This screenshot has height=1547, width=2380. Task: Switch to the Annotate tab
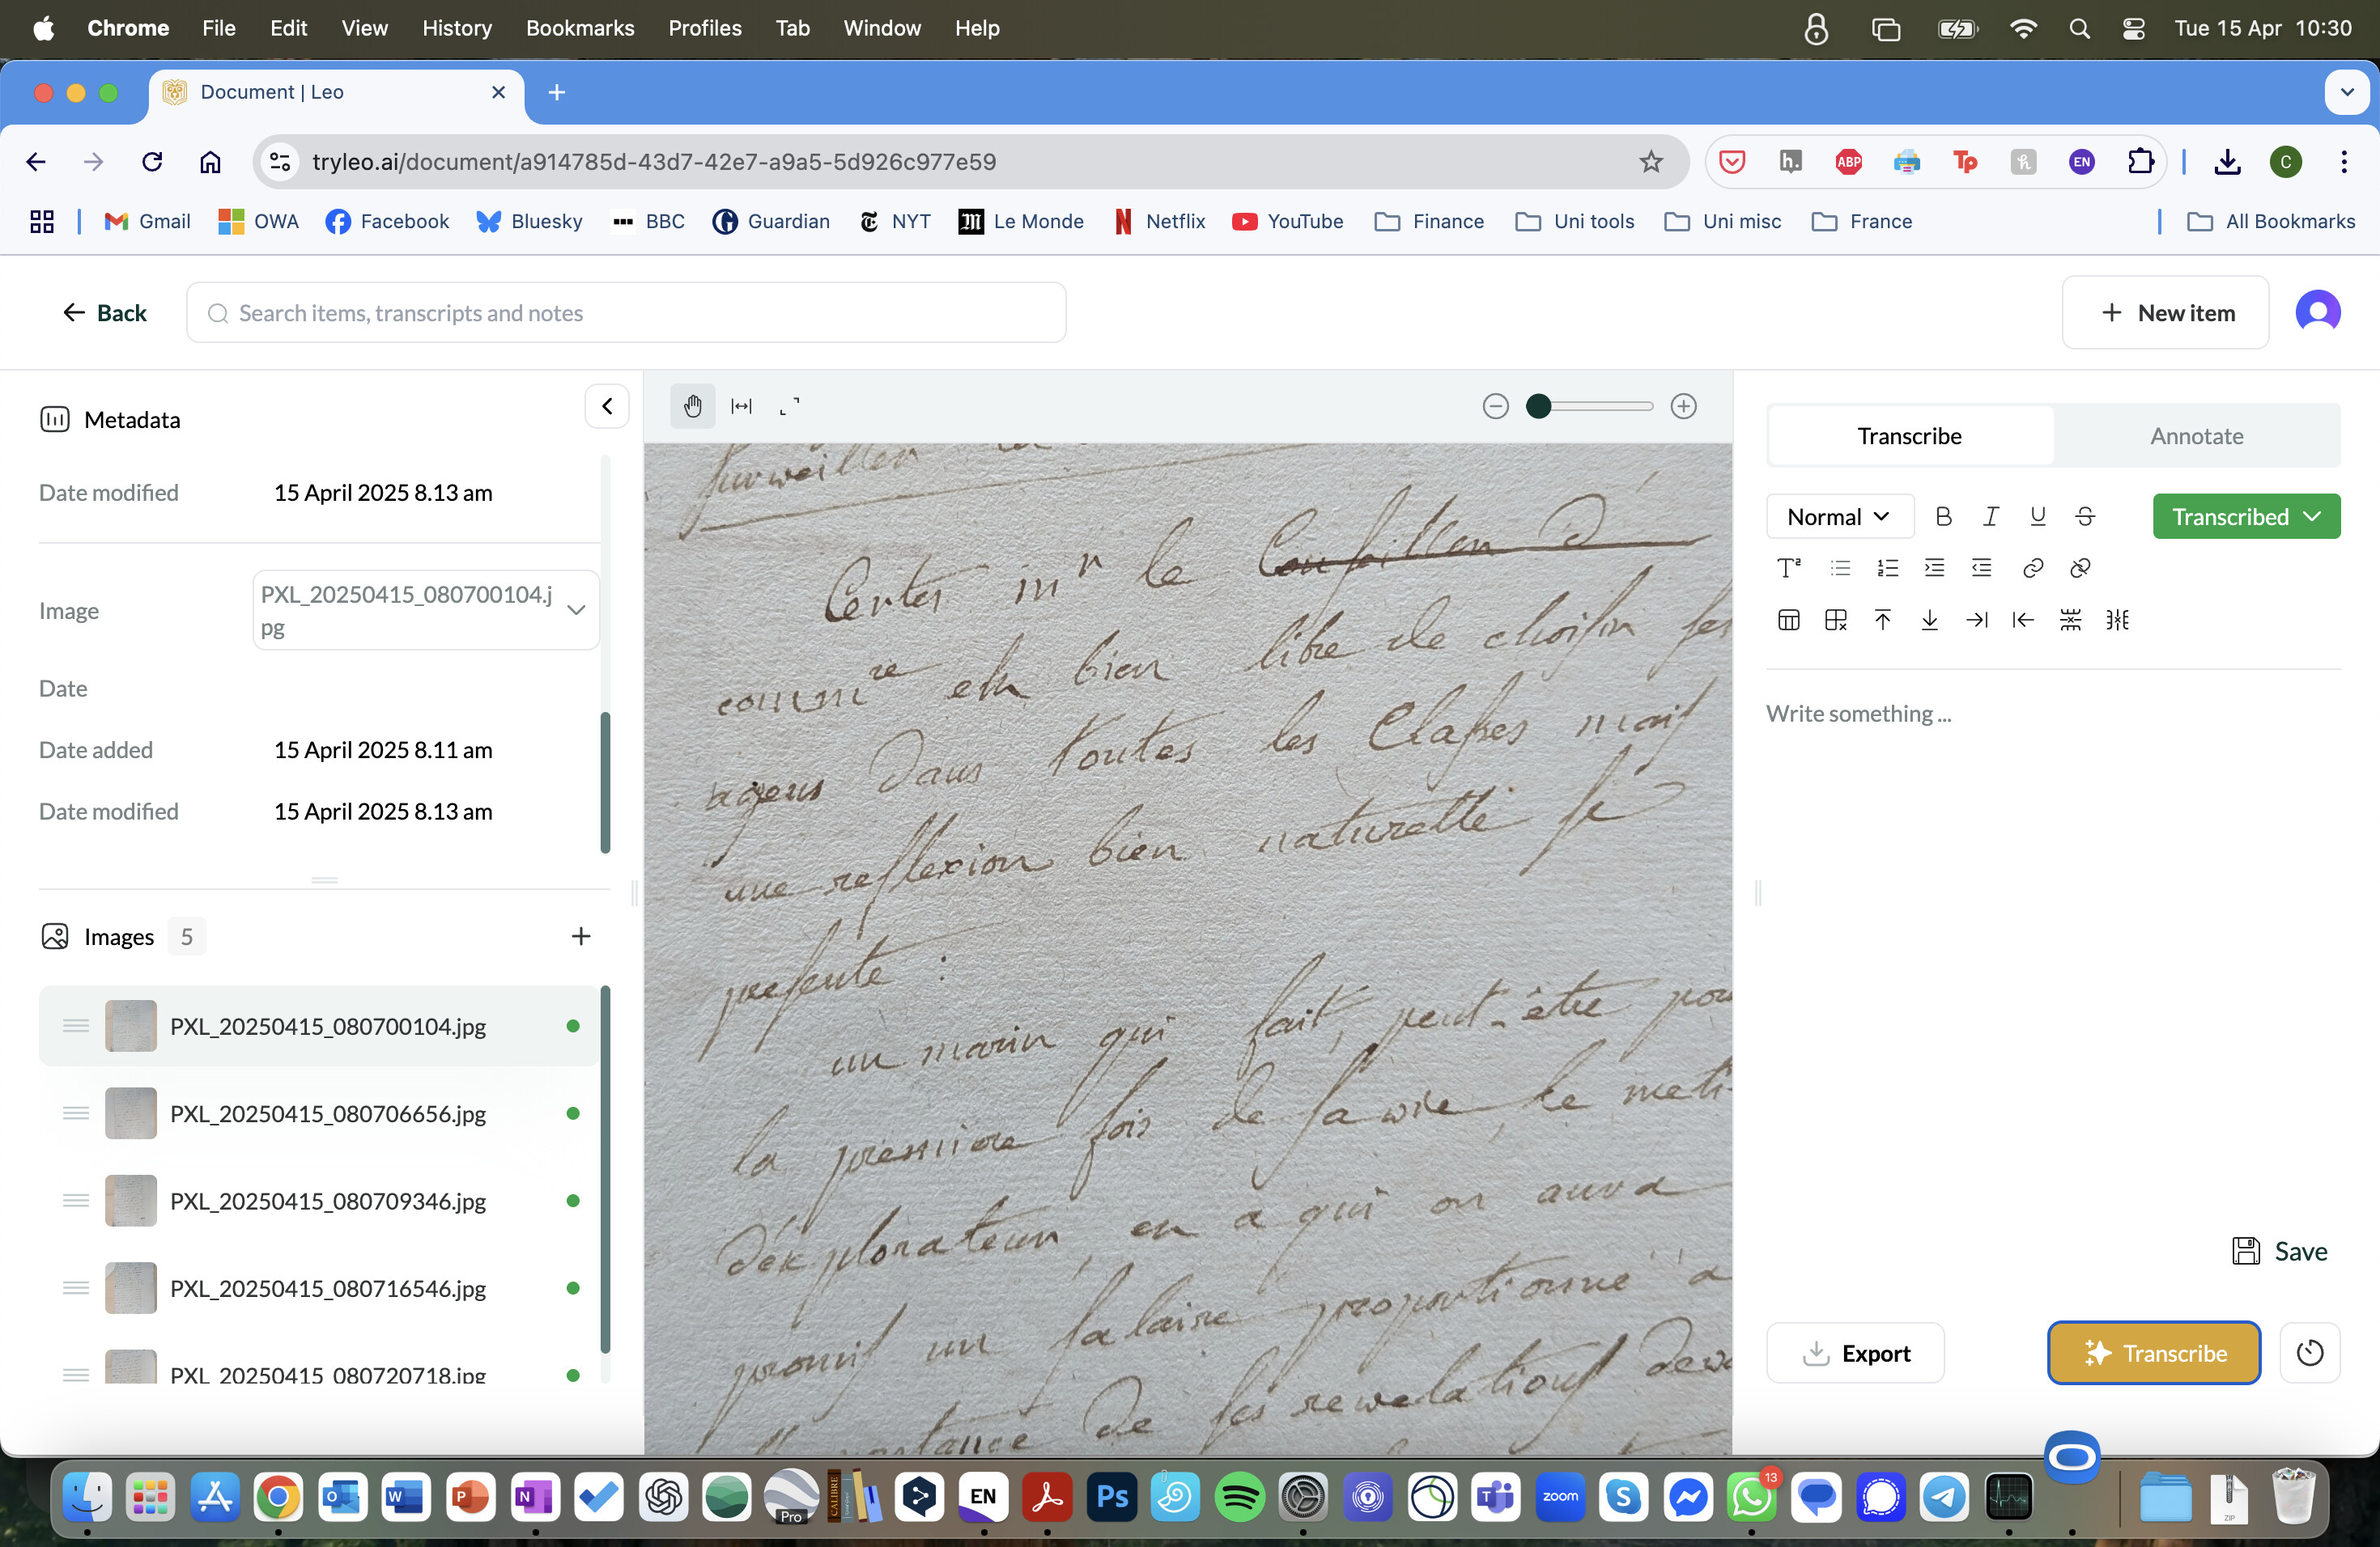2196,436
